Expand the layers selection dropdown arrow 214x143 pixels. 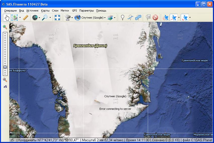(115, 18)
